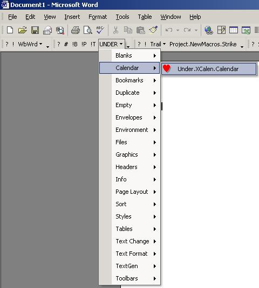Open a file with the Open folder icon

pyautogui.click(x=23, y=30)
